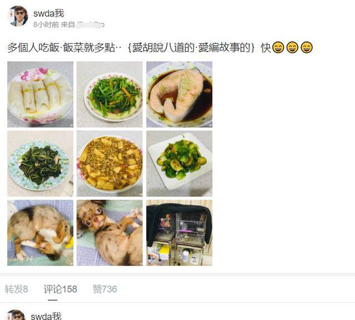View the bird cage photo

pos(179,232)
